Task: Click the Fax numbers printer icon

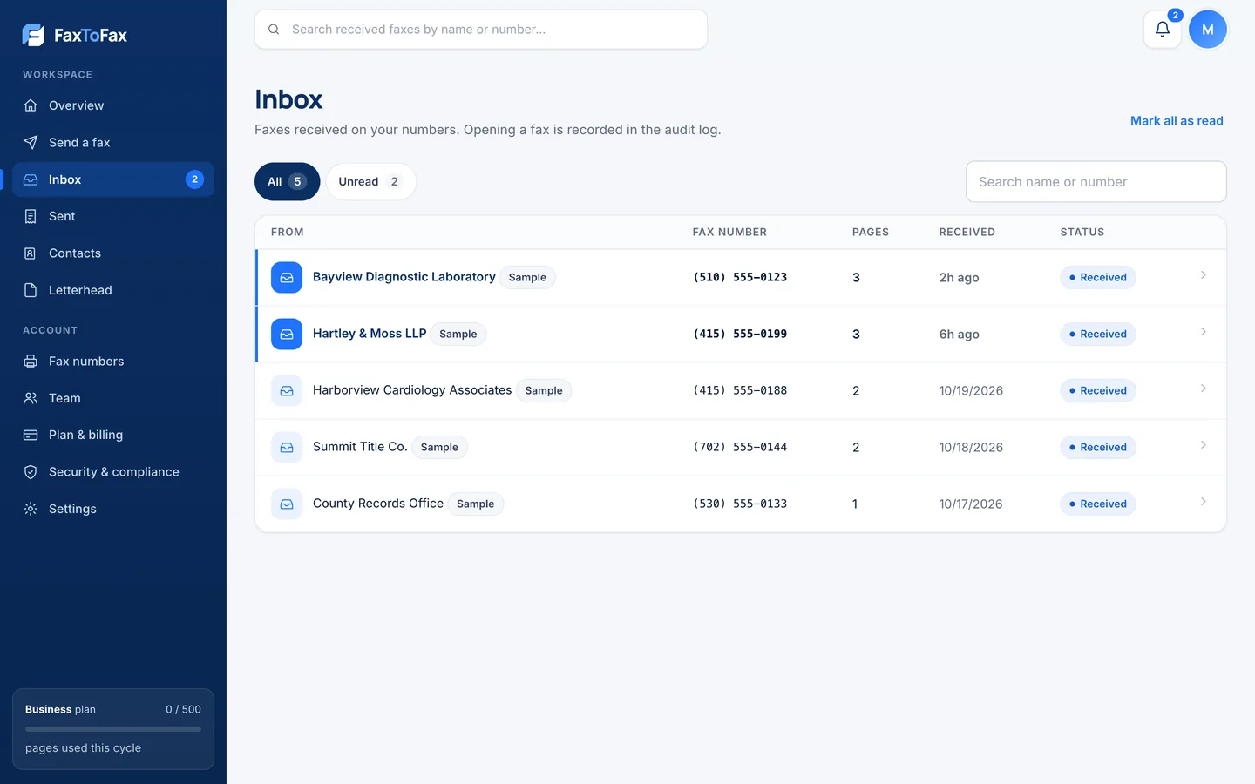Action: (x=31, y=362)
